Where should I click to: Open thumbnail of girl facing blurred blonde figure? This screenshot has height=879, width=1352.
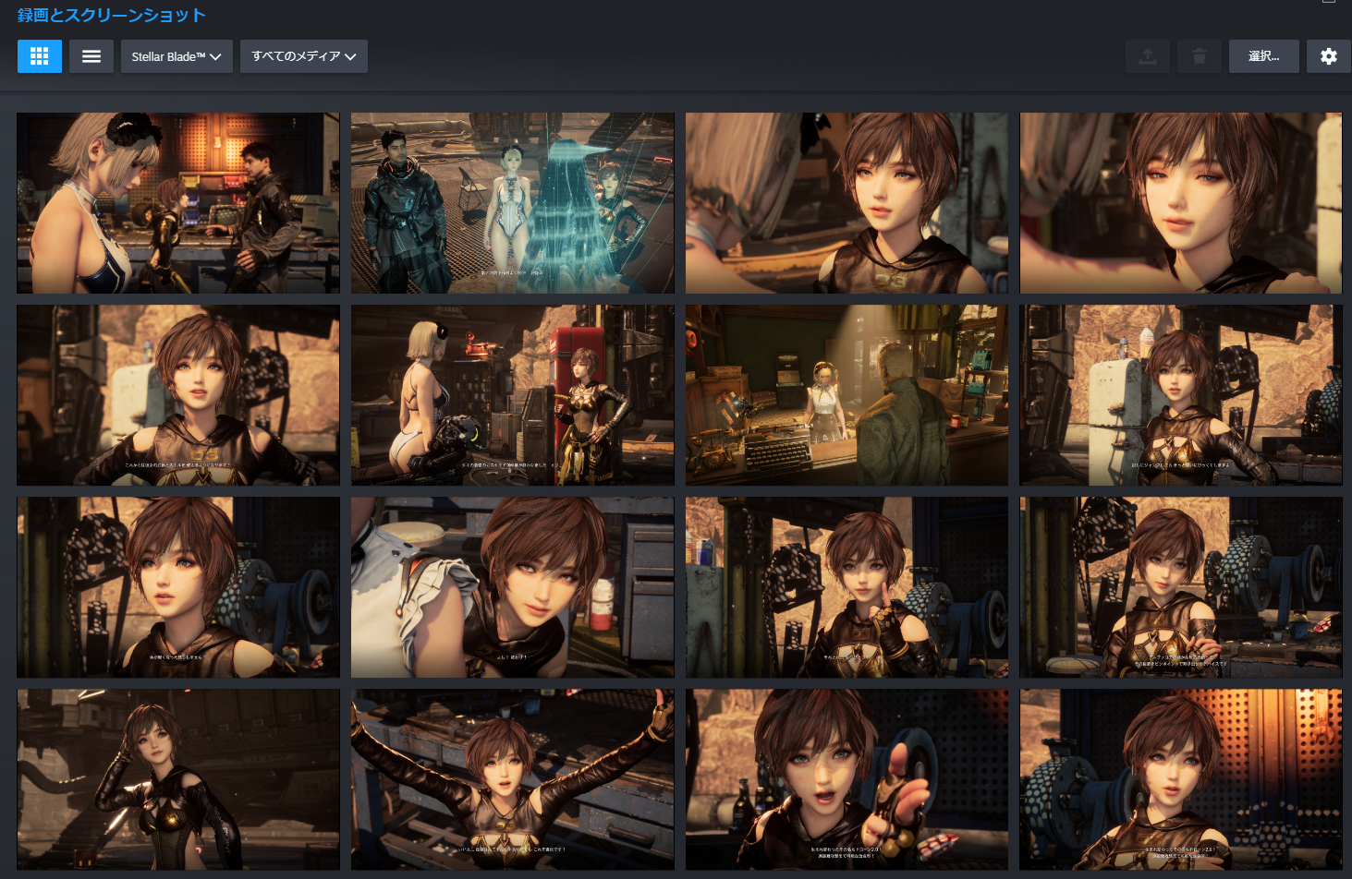click(847, 203)
